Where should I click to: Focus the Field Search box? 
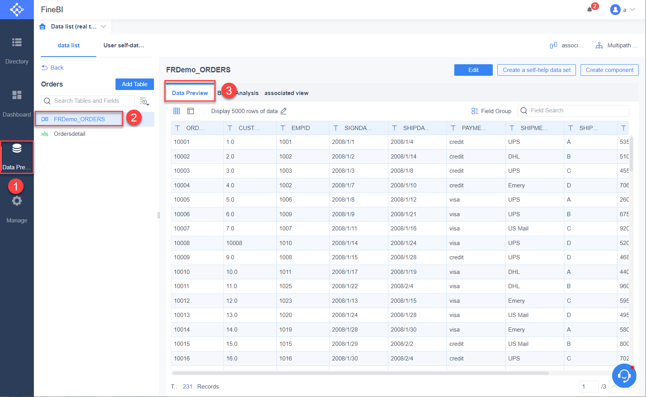tap(573, 111)
